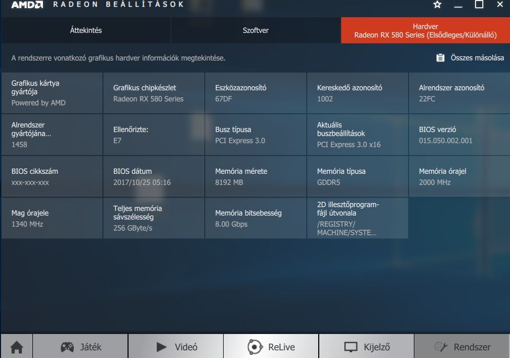Click the RADEON BEÁLLÍTÁSOK title text
The image size is (510, 358).
[119, 4]
